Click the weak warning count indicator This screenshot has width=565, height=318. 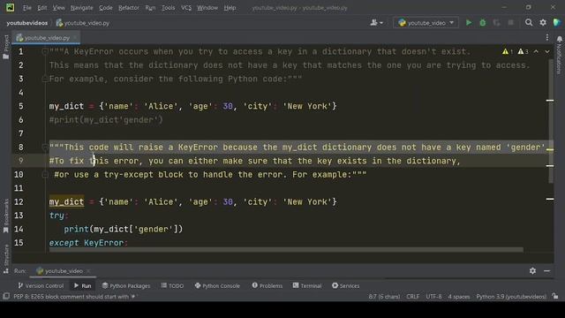(x=523, y=51)
